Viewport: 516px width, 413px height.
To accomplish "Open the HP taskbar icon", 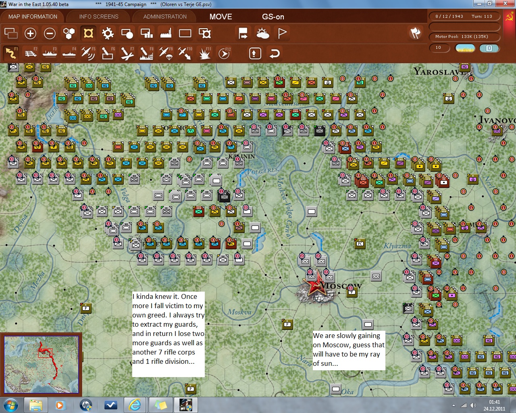I will 85,405.
